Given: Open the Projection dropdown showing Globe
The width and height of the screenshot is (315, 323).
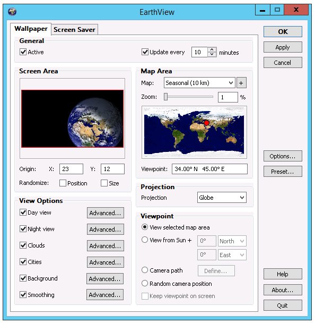Looking at the screenshot, I should coord(222,197).
